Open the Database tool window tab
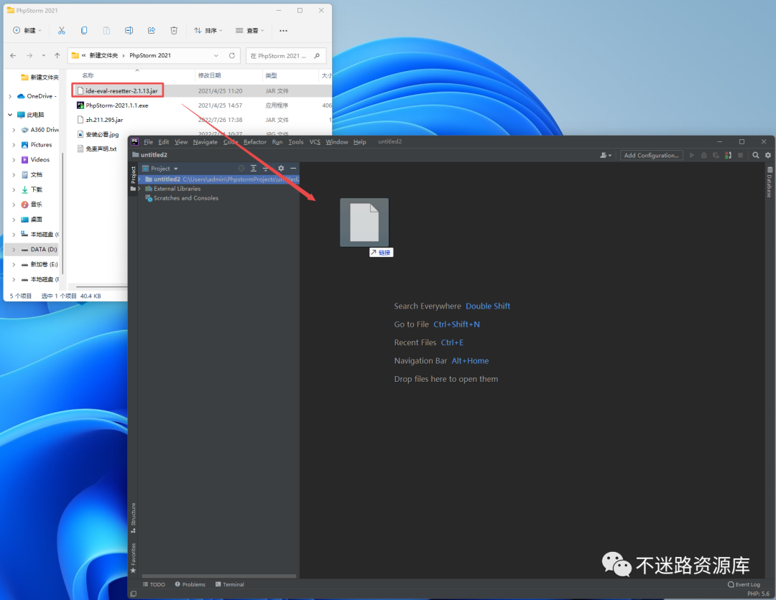Screen dimensions: 776x600 (x=770, y=182)
